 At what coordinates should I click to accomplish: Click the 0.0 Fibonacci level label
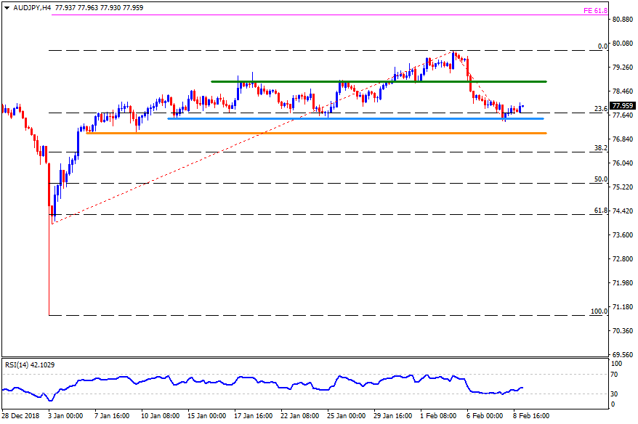click(602, 46)
